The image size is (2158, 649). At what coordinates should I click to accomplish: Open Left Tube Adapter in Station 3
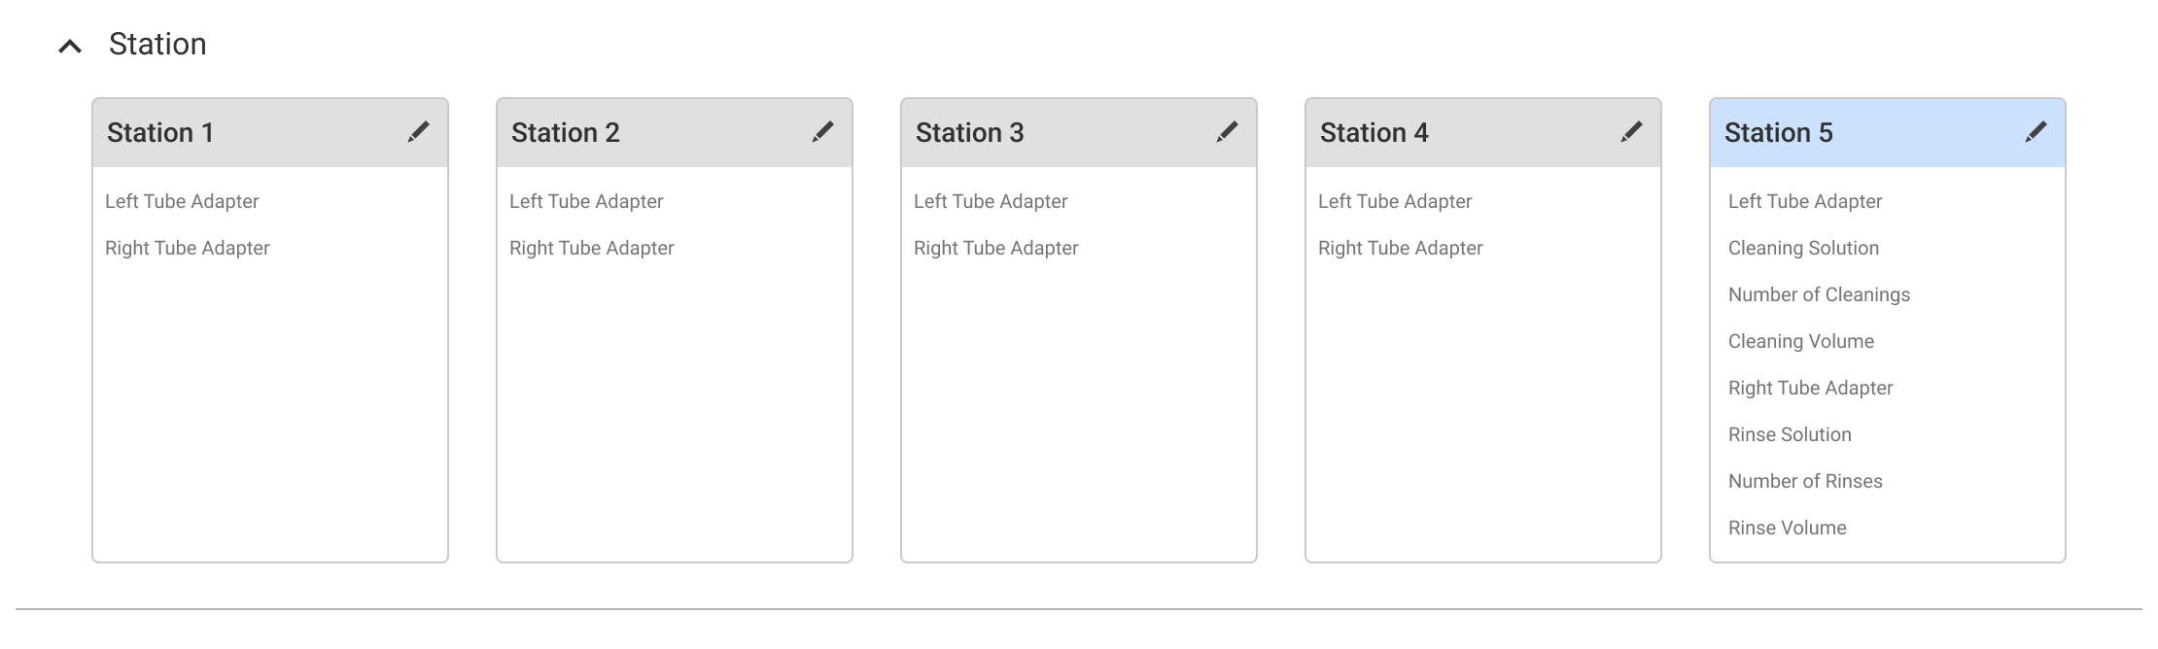991,201
